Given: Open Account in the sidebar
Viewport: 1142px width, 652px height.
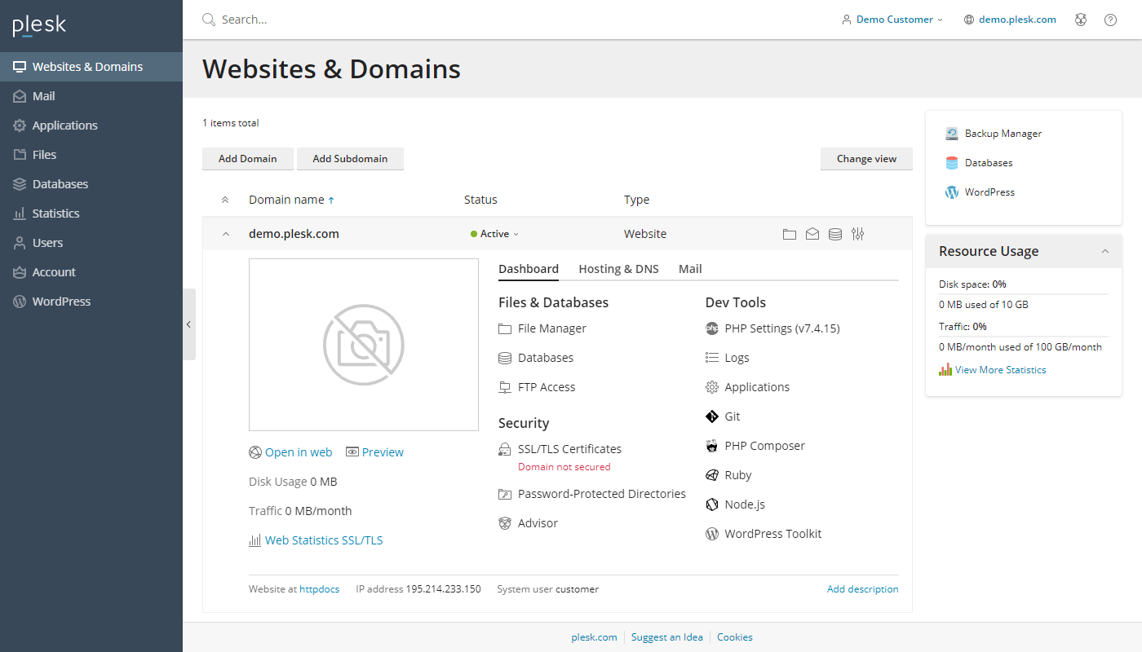Looking at the screenshot, I should (91, 272).
